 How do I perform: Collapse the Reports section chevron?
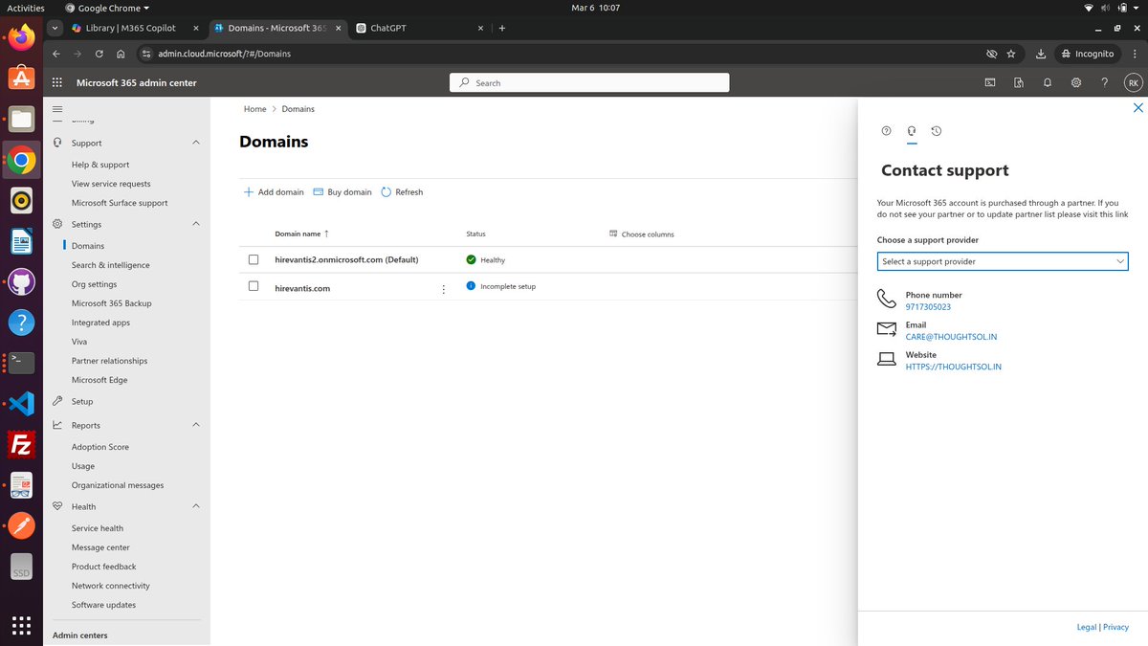coord(196,425)
